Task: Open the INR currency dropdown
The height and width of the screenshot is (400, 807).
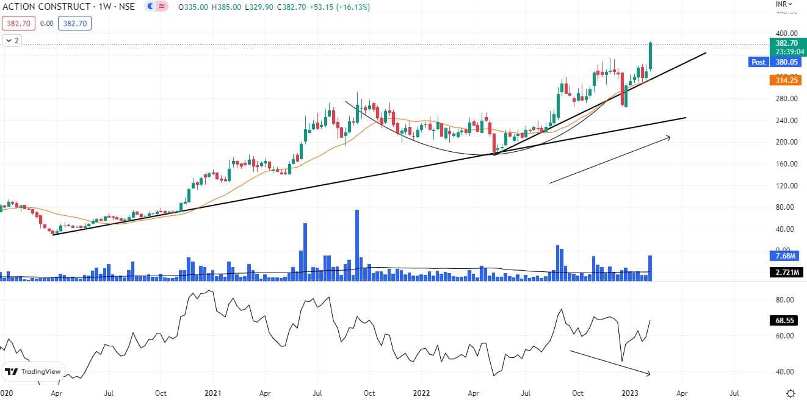Action: pos(784,4)
